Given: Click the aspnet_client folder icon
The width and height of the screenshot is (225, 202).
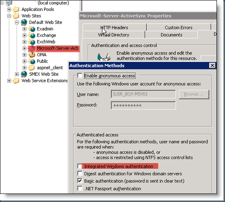Looking at the screenshot, I should click(32, 67).
